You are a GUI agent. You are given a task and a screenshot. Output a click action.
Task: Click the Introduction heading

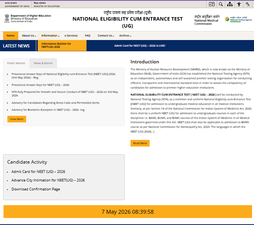pyautogui.click(x=145, y=62)
